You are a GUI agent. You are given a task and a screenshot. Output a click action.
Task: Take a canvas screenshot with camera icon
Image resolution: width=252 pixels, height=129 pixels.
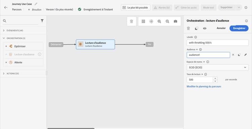click(175, 21)
